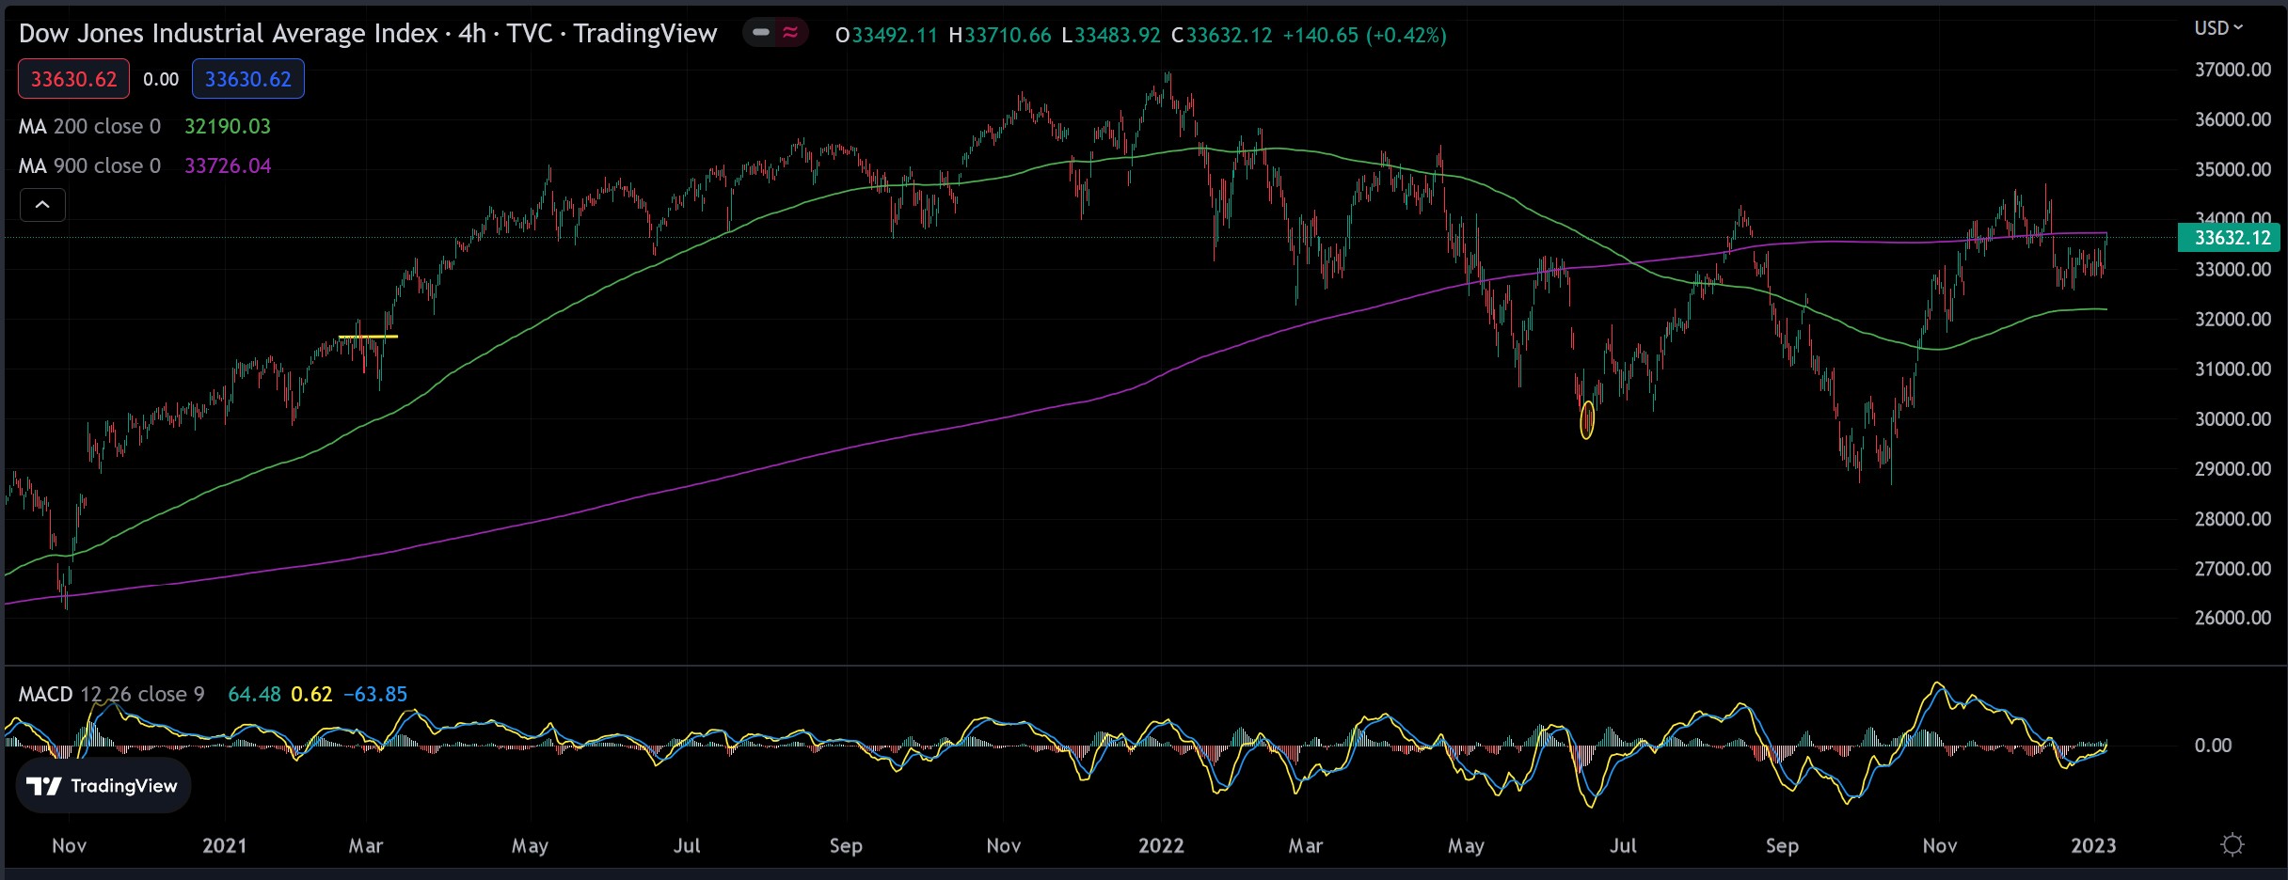
Task: Click the high value 33710.66
Action: [x=1008, y=35]
